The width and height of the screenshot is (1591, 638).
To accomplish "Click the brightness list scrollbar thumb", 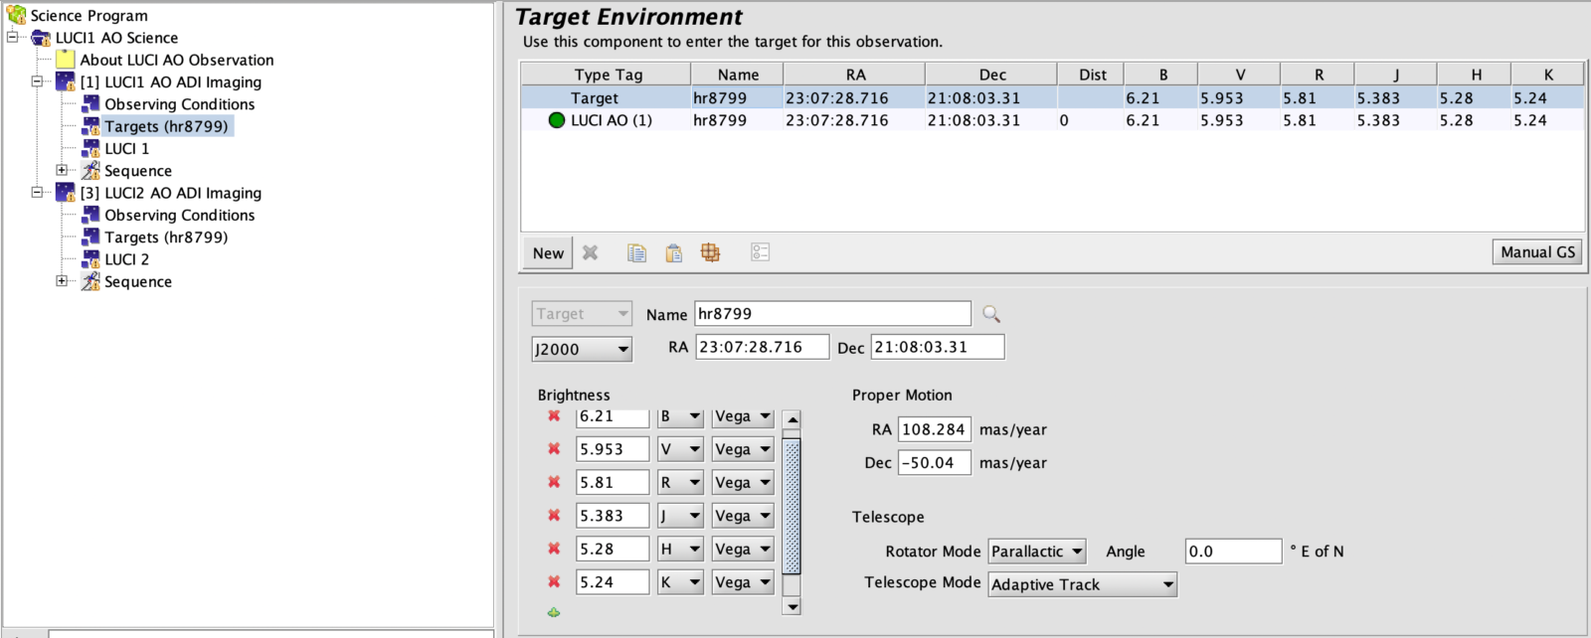I will coord(792,506).
